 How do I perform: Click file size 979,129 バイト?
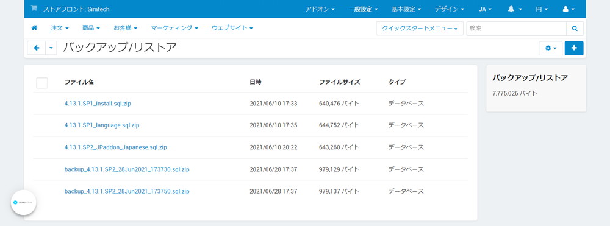click(x=339, y=169)
